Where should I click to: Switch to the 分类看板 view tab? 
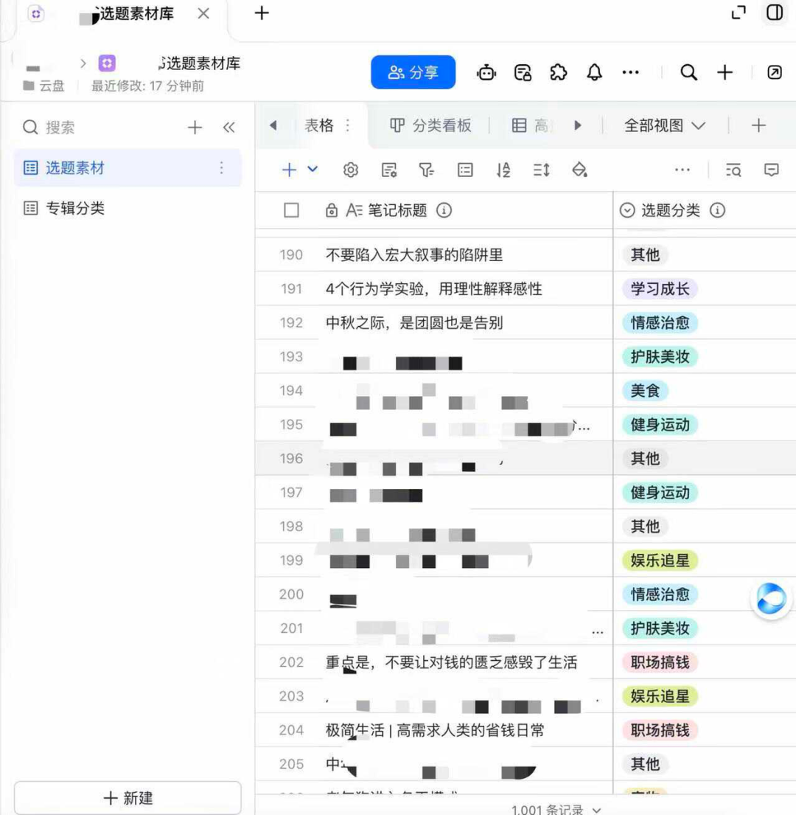coord(430,125)
